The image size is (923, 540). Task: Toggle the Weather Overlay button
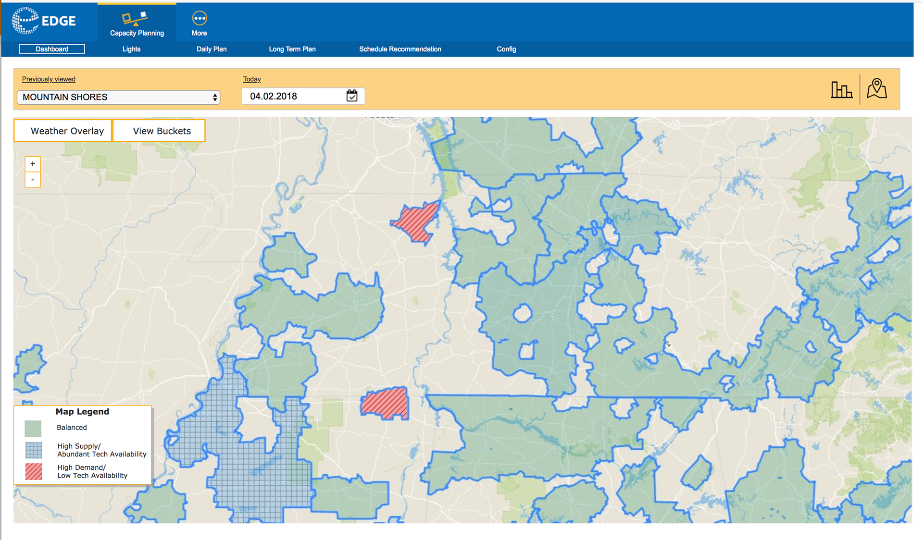coord(63,131)
